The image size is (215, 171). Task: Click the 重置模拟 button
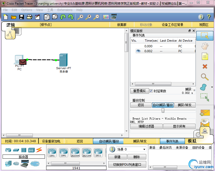(140, 91)
